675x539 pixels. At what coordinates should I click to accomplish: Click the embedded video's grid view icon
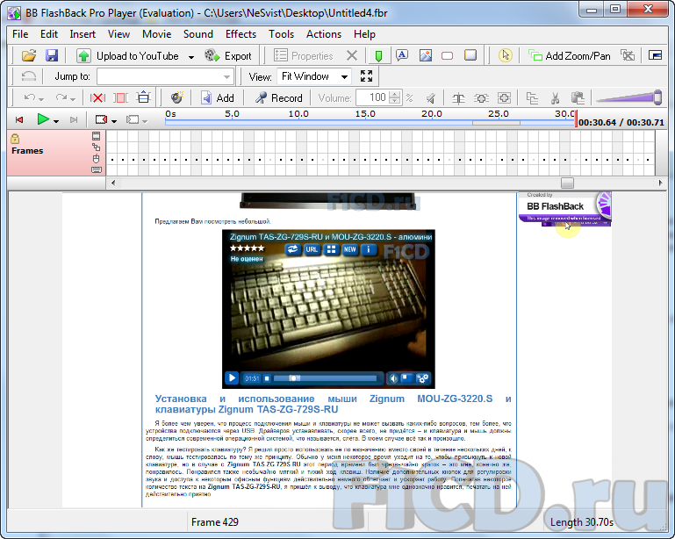coord(331,249)
